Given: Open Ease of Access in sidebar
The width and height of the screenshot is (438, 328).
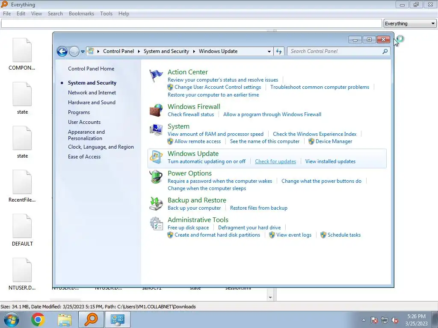Looking at the screenshot, I should (84, 157).
